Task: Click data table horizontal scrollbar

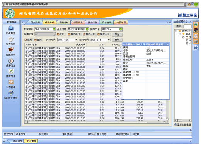Action: [x=88, y=122]
